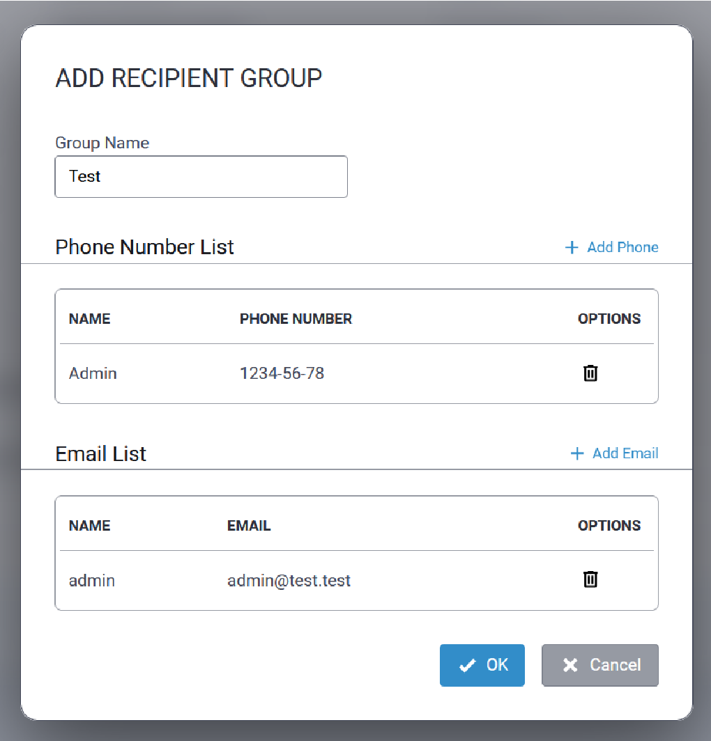Cancel adding the recipient group
The height and width of the screenshot is (741, 711).
600,665
